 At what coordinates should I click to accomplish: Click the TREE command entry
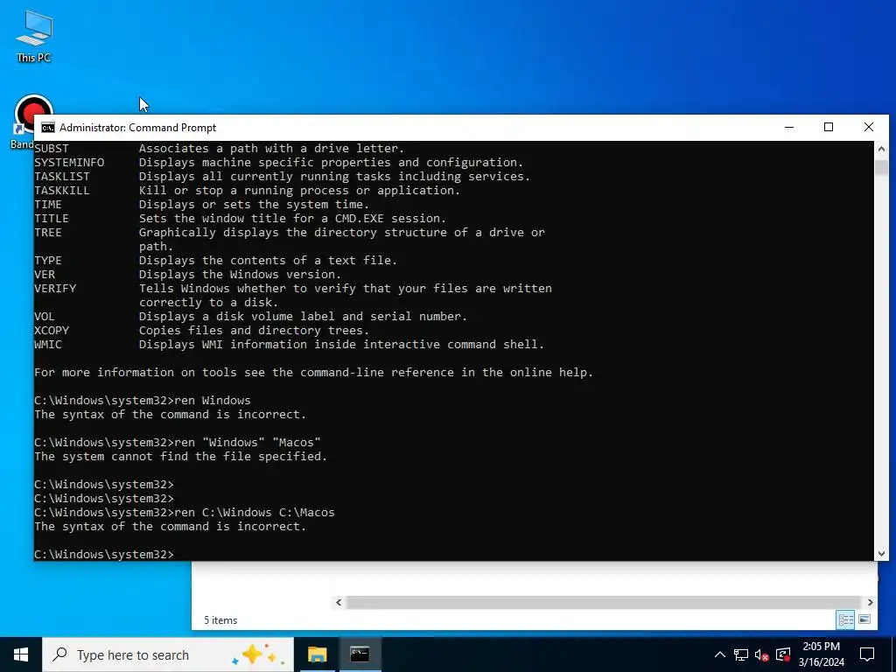pos(289,239)
